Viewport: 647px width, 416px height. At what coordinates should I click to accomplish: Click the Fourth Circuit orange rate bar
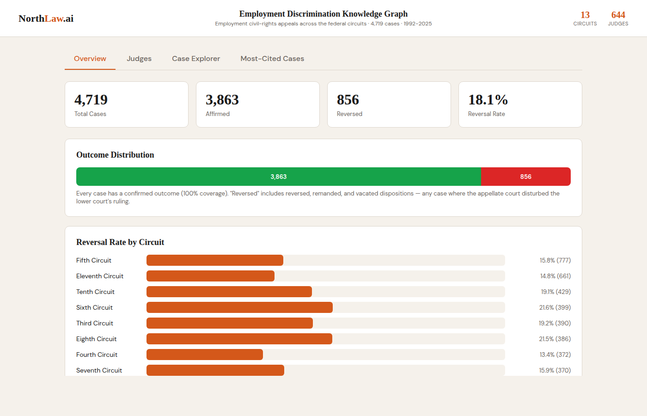(x=205, y=355)
